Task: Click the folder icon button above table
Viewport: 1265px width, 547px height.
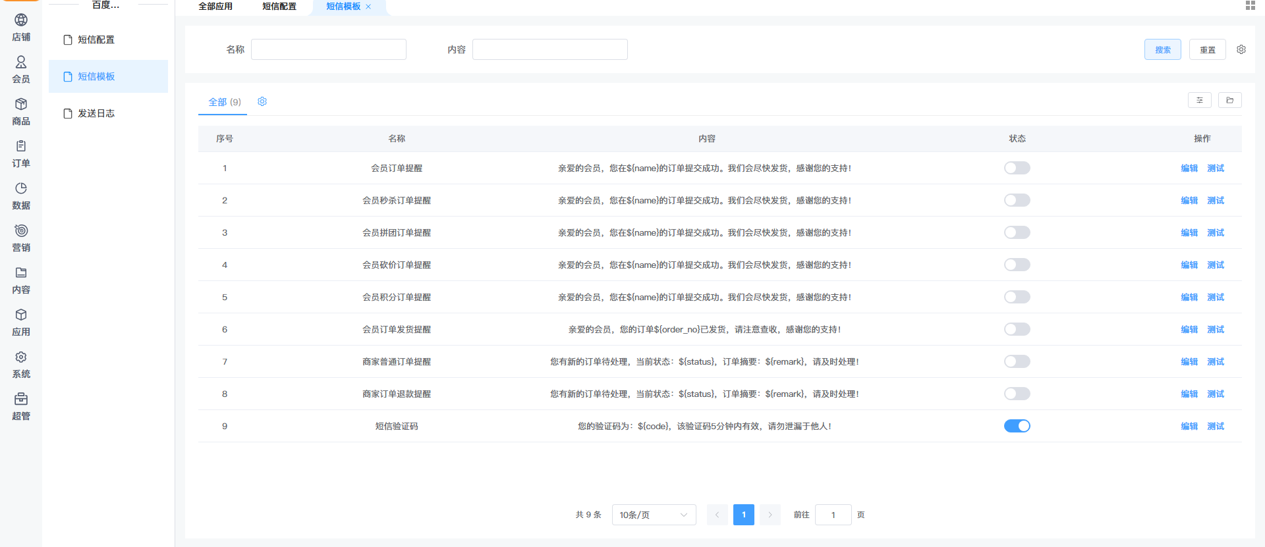Action: click(1230, 100)
